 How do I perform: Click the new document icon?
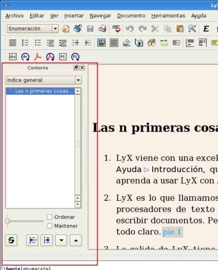point(65,29)
